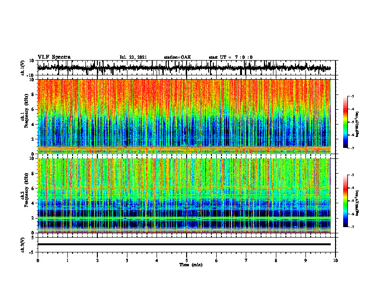Click the "5" tick on ch.3 voltage axis
Viewport: 378px width, 292px height.
click(33, 238)
